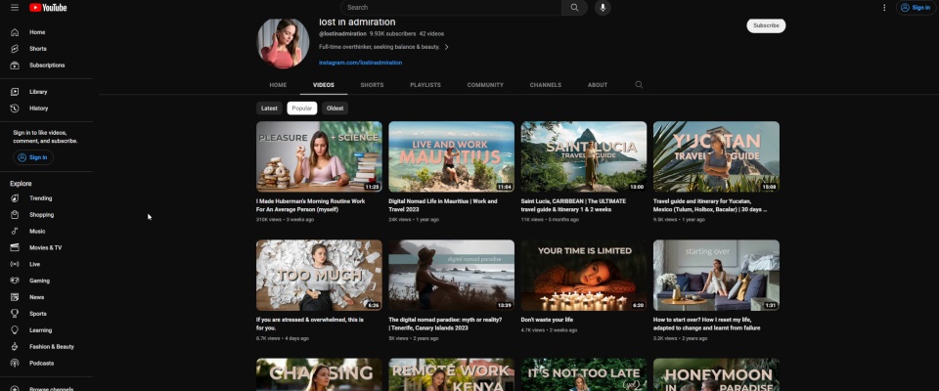The width and height of the screenshot is (939, 391).
Task: Open the Your Time Is Limited thumbnail
Action: pyautogui.click(x=584, y=275)
